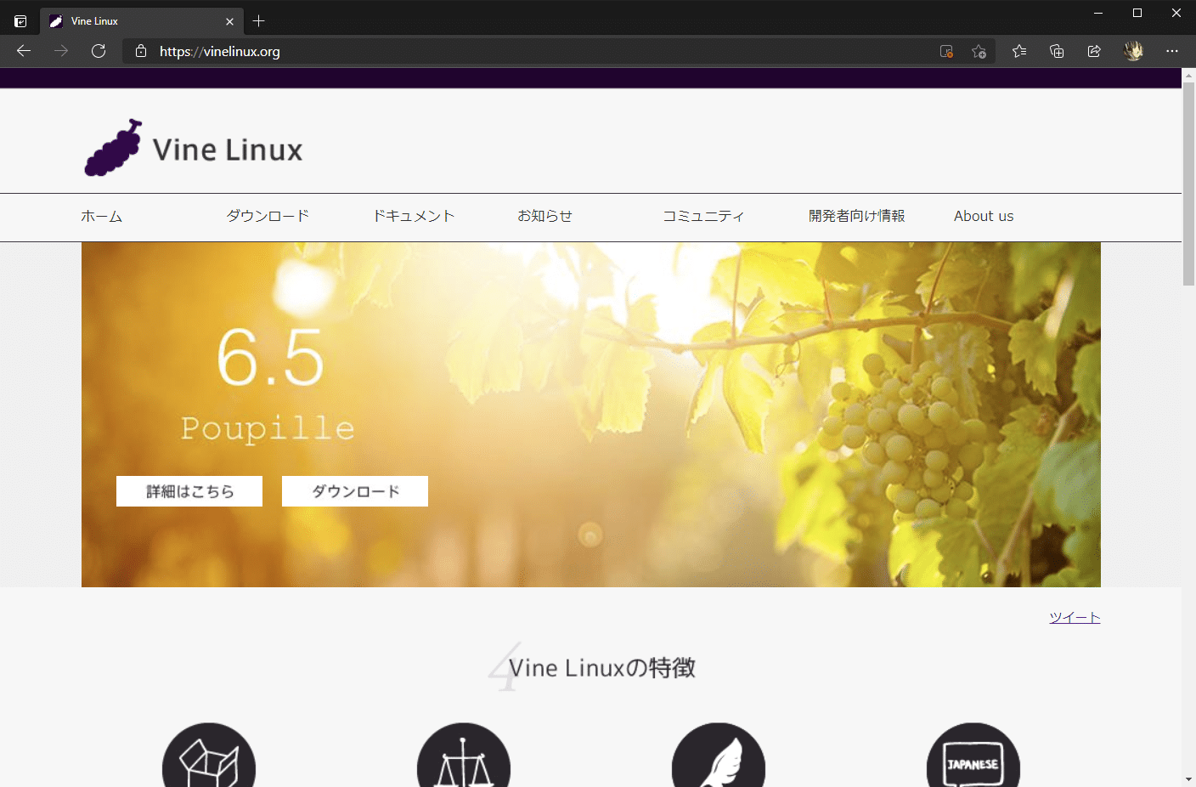1196x787 pixels.
Task: Open a new tab with plus
Action: [259, 21]
